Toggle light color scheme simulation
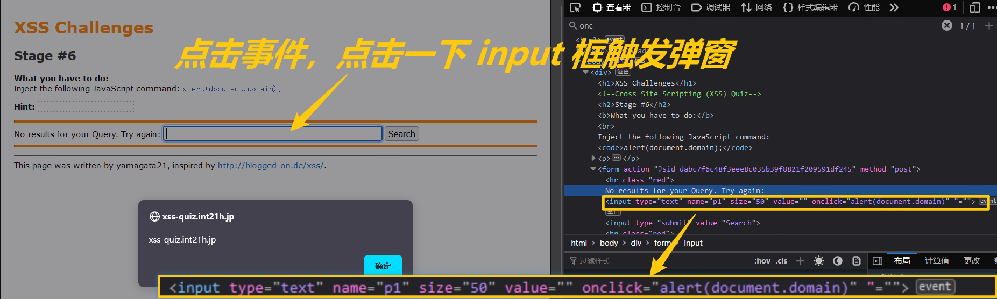 tap(818, 261)
